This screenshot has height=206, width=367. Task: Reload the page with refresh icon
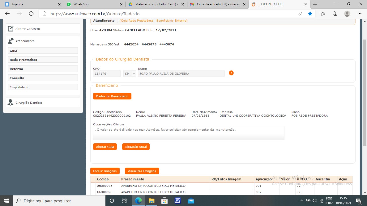pyautogui.click(x=31, y=14)
